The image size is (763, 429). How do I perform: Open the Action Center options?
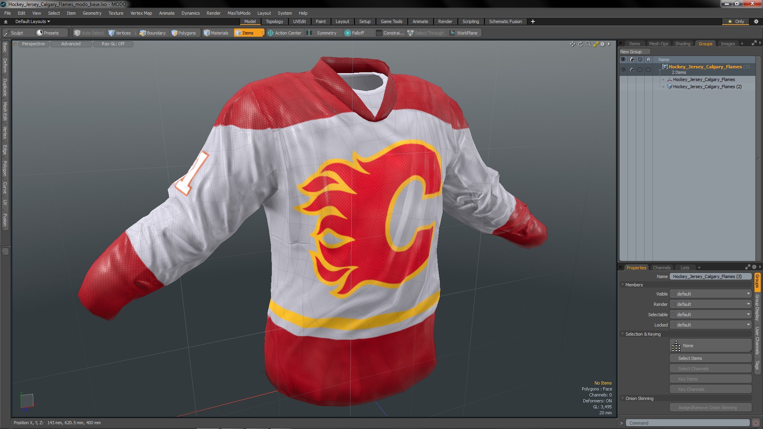coord(285,33)
